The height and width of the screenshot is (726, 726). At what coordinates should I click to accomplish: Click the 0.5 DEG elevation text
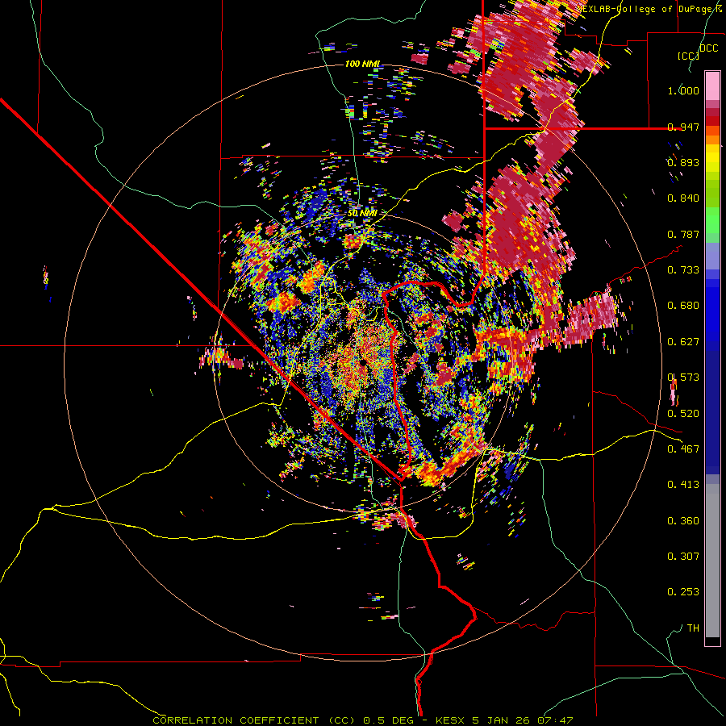388,720
